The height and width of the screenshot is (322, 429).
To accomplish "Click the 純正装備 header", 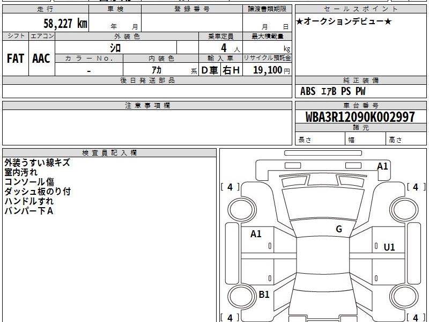I will 360,80.
